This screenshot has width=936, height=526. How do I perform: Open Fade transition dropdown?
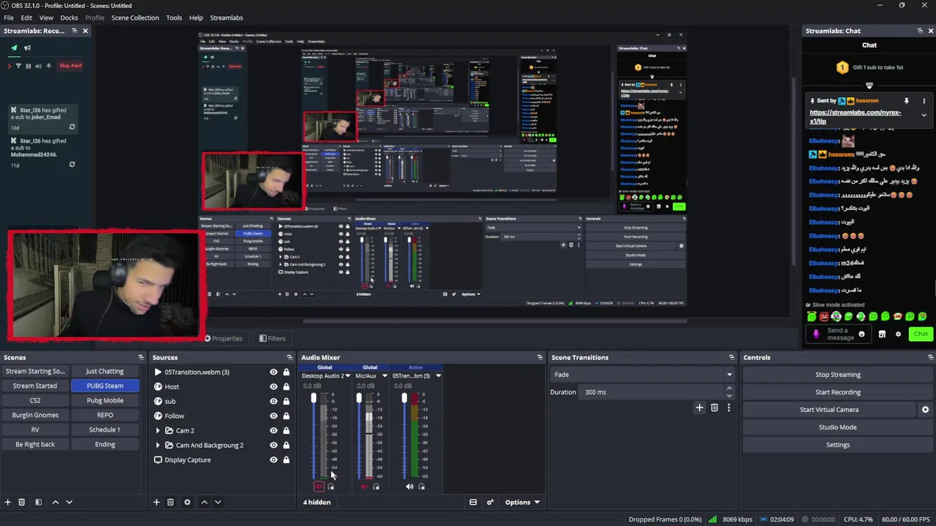(x=642, y=374)
